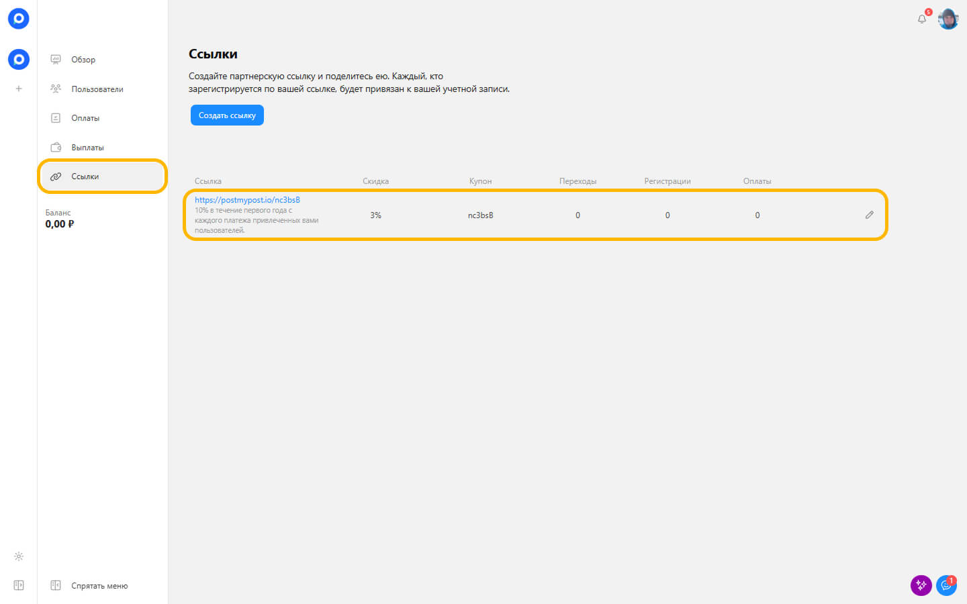Go to the Обзор section
Viewport: 967px width, 604px height.
click(x=83, y=60)
